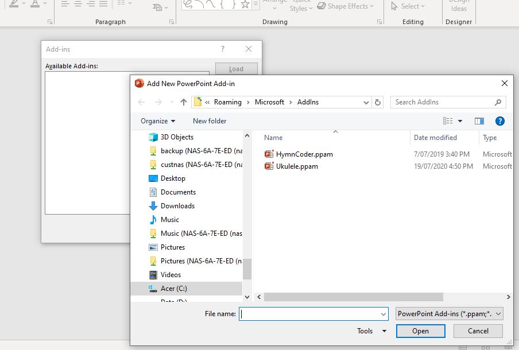Open Paragraph dialog launcher

[172, 22]
